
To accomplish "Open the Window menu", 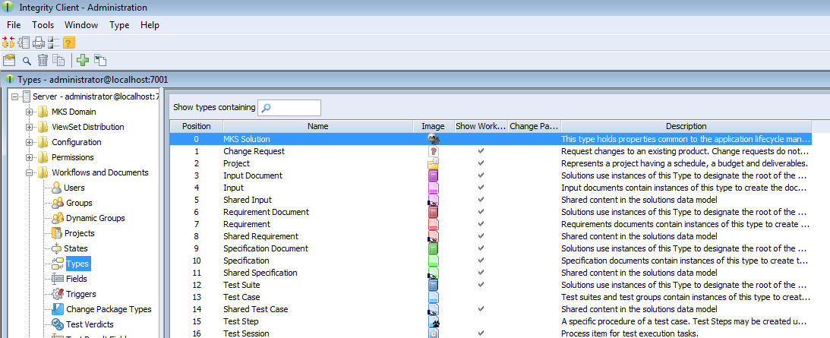I will (80, 25).
